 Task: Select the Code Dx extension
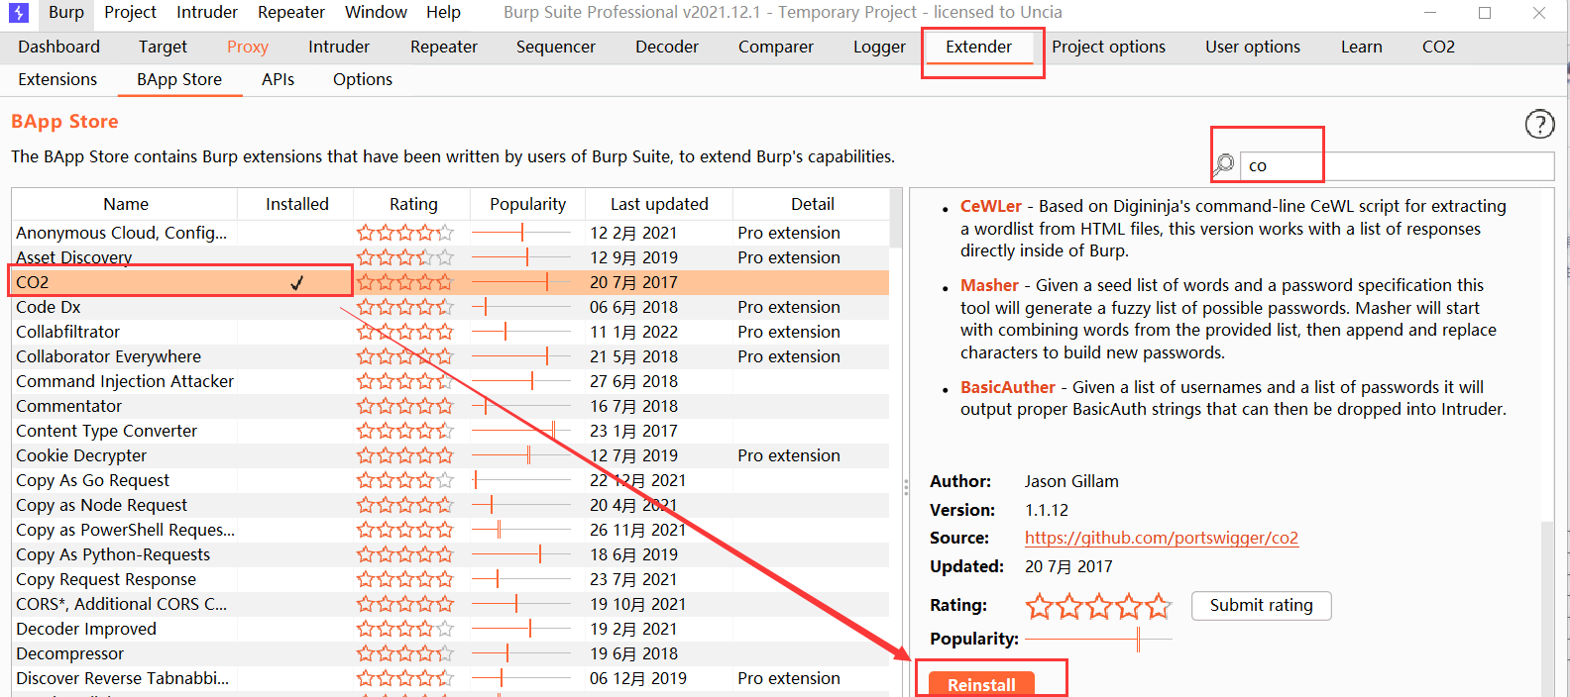click(x=450, y=307)
